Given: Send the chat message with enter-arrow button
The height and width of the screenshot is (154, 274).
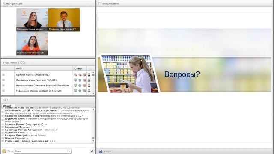Looking at the screenshot, I should tap(92, 151).
